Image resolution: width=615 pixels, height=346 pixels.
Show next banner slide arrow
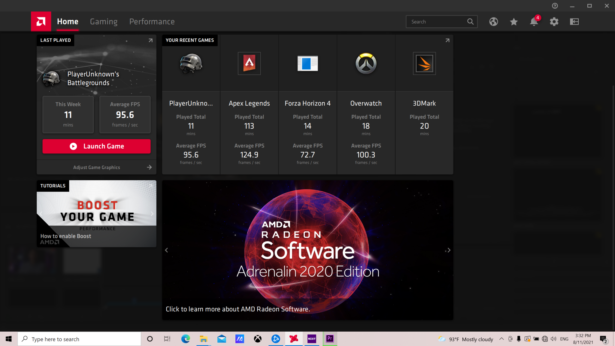pos(449,250)
